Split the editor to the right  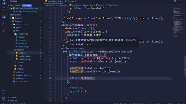click(179, 1)
